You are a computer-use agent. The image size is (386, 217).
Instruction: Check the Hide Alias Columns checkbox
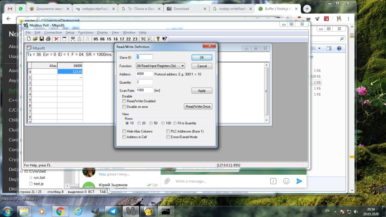tap(124, 131)
